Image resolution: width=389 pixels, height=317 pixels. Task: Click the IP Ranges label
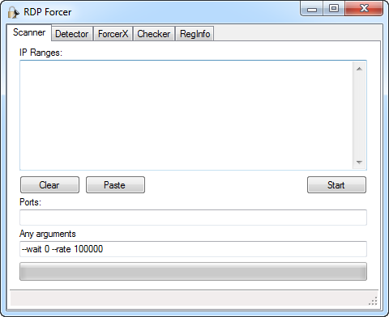pos(41,53)
